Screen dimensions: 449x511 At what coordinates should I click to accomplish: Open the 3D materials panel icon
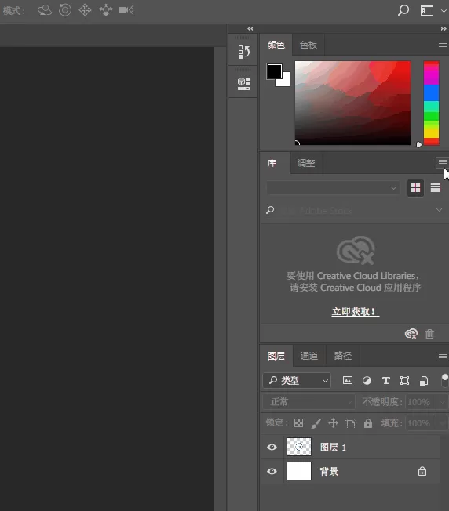click(x=243, y=83)
